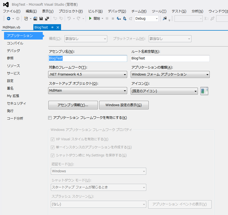This screenshot has width=228, height=215.
Task: Select the 参照 references page
Action: pyautogui.click(x=10, y=58)
